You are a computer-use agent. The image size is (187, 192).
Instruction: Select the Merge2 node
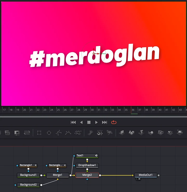click(x=87, y=175)
